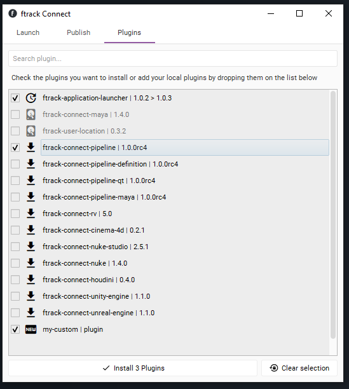Uncheck the ftrack-application-launcher checkbox
Screen dimensions: 349x389
click(15, 98)
